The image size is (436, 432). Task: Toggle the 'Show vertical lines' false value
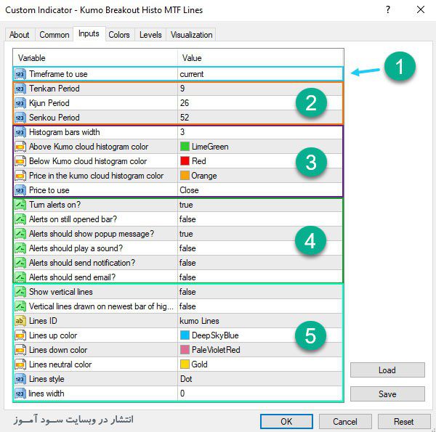click(259, 292)
